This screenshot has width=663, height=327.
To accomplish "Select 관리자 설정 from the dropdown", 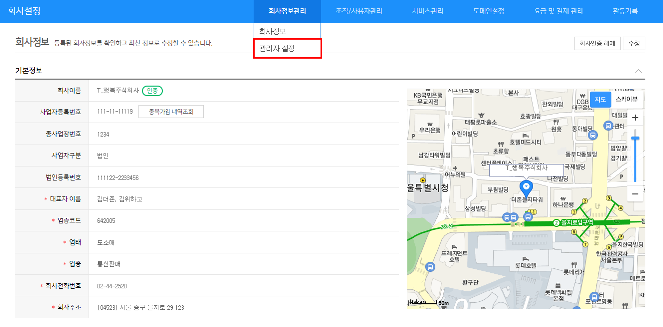I will 287,49.
